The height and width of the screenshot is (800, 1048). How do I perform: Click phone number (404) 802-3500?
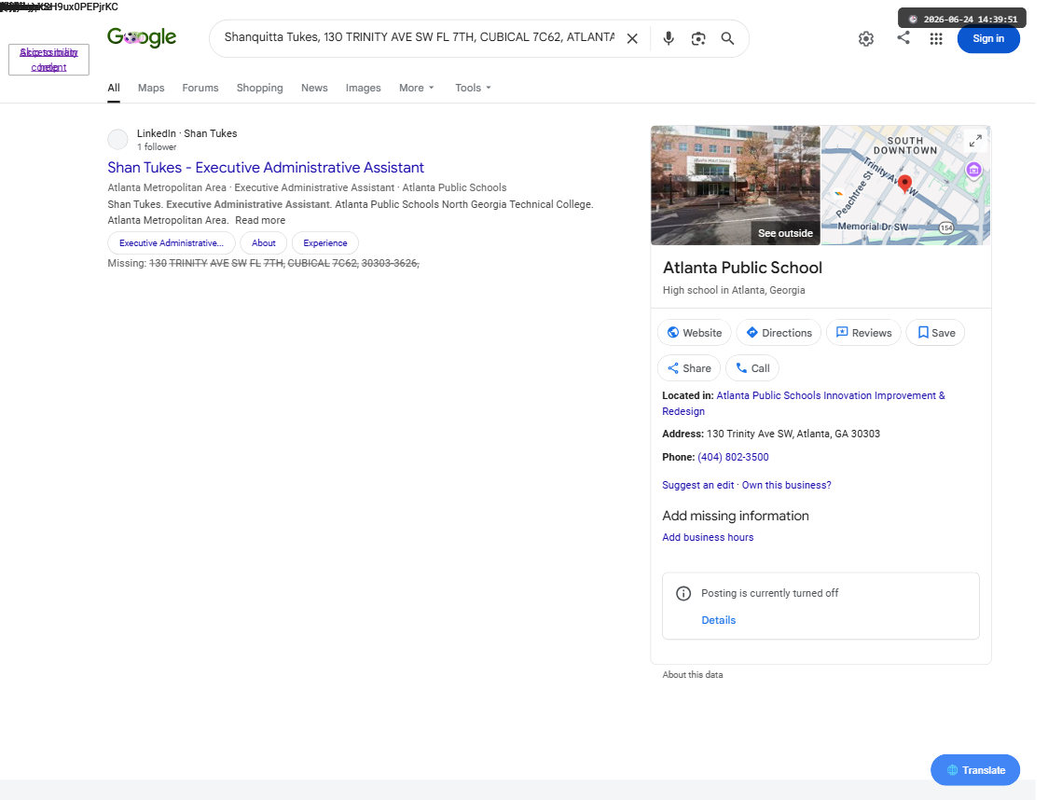(x=733, y=457)
